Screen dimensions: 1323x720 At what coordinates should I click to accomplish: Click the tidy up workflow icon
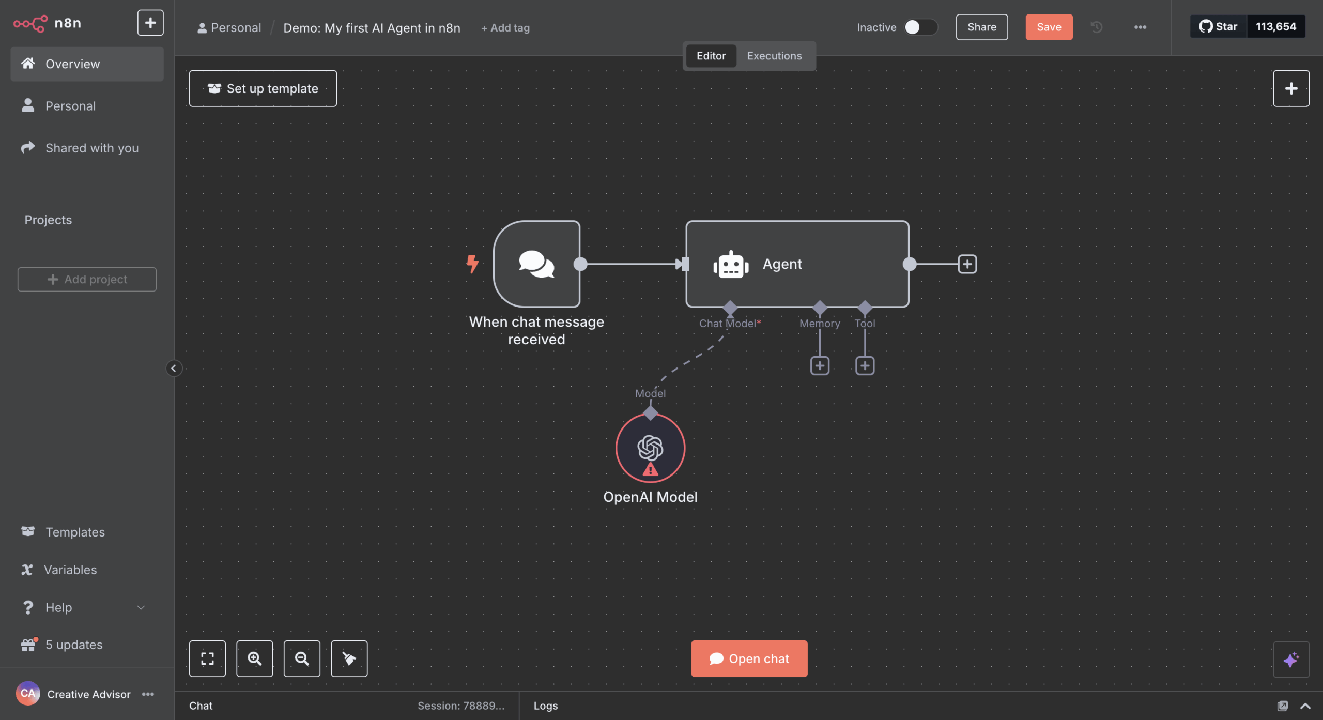coord(349,658)
